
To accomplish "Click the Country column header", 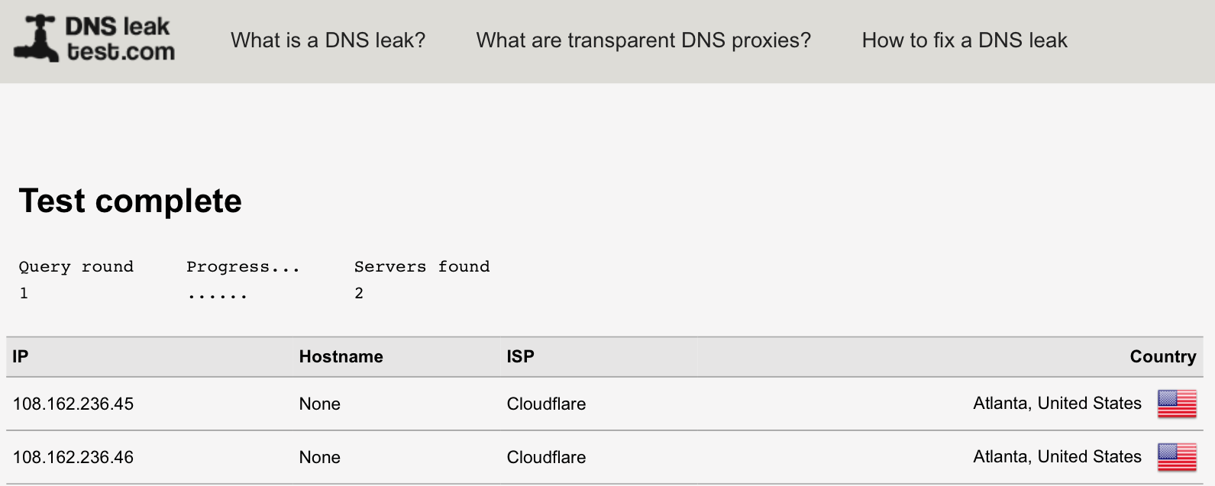I will click(1163, 356).
